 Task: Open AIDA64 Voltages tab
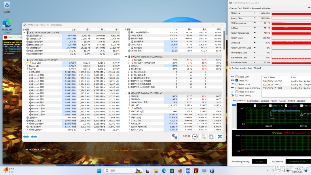point(265,101)
